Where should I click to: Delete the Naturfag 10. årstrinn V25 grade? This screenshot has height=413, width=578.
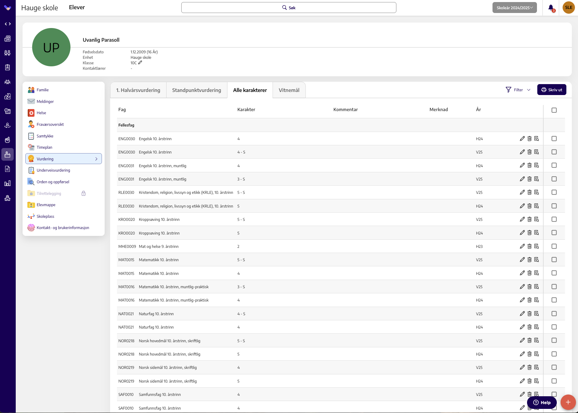click(x=529, y=314)
